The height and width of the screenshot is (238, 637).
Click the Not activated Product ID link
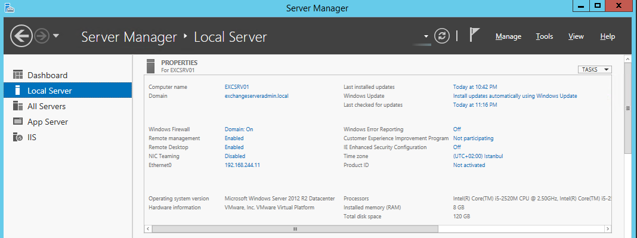pyautogui.click(x=469, y=165)
